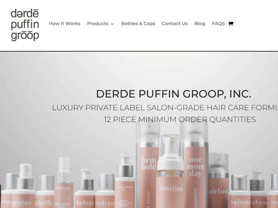Image resolution: width=278 pixels, height=208 pixels.
Task: Click the intense heat spray bottle
Action: 64,184
